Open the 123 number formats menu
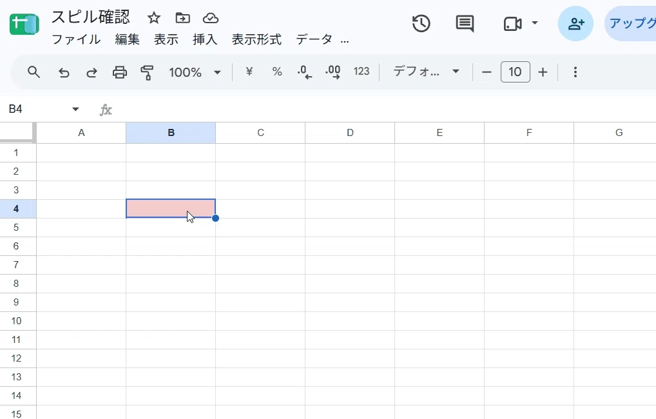The height and width of the screenshot is (419, 656). pyautogui.click(x=362, y=72)
